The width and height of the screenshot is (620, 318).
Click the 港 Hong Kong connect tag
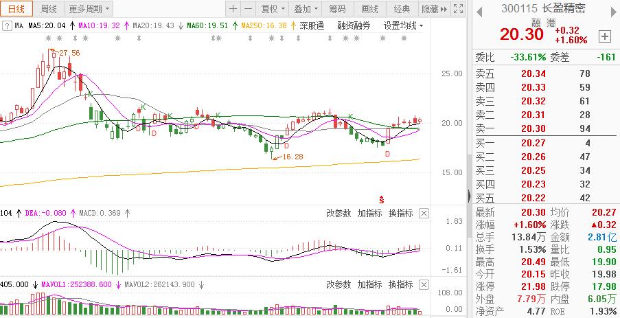[x=551, y=23]
